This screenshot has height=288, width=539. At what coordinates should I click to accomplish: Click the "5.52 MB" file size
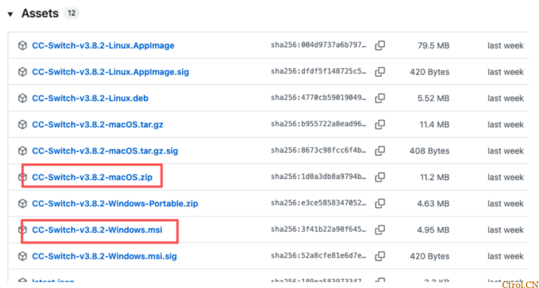click(x=433, y=98)
